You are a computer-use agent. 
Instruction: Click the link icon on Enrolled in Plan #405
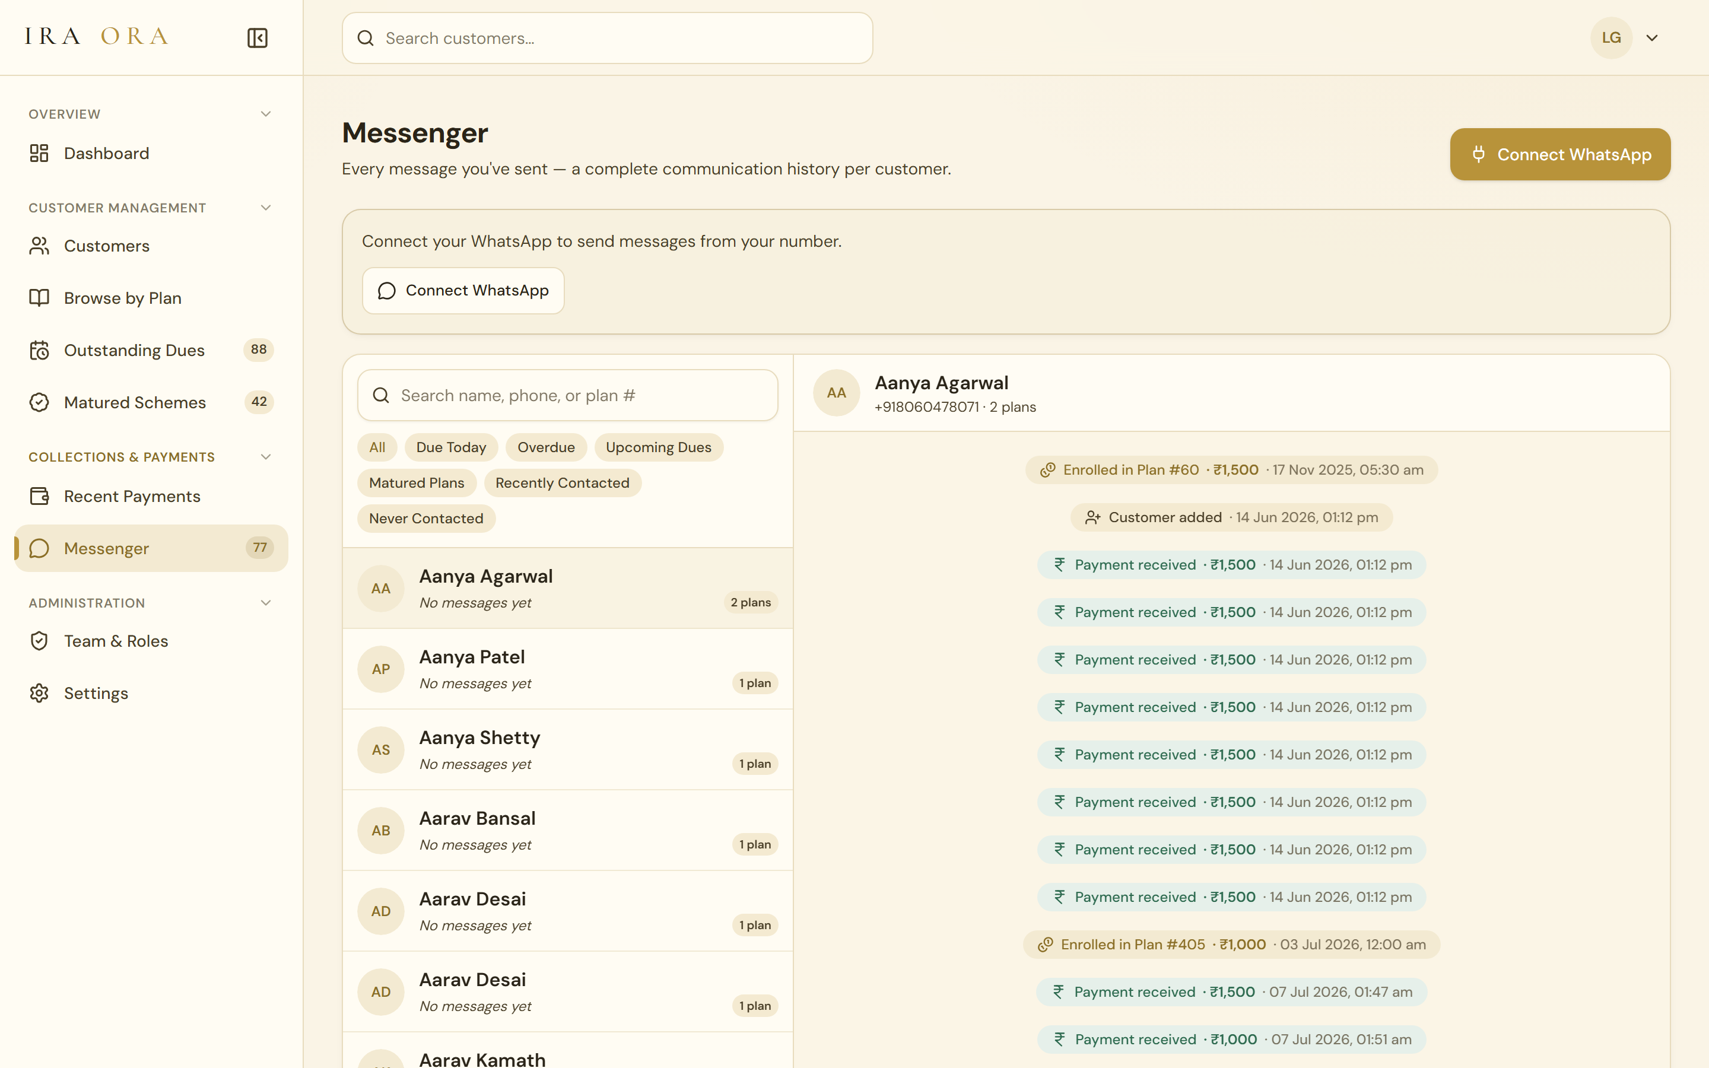click(1045, 945)
